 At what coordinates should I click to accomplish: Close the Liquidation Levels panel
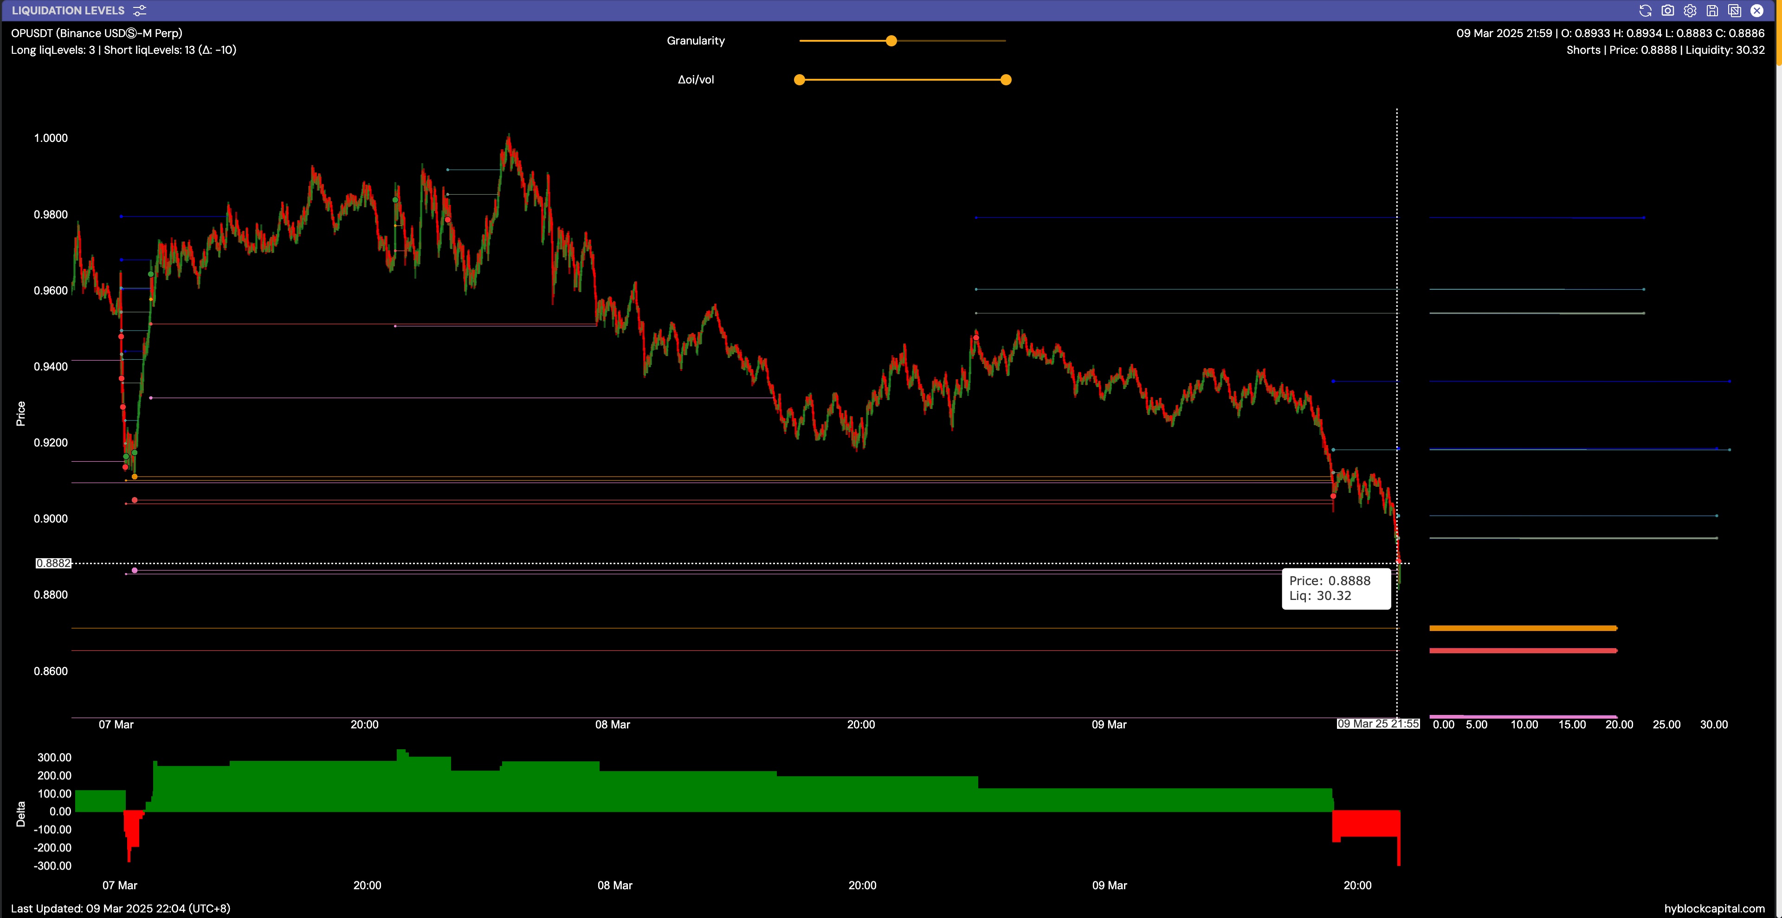coord(1757,10)
